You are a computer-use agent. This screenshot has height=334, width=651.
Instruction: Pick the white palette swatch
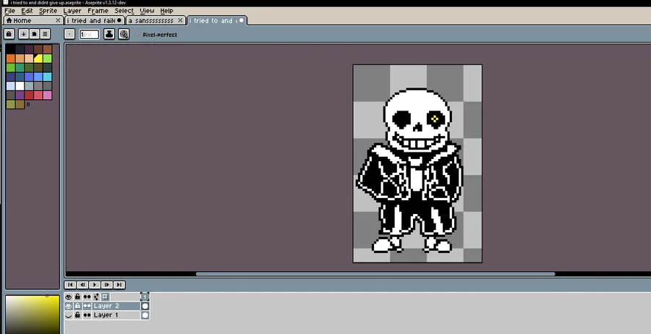click(20, 86)
